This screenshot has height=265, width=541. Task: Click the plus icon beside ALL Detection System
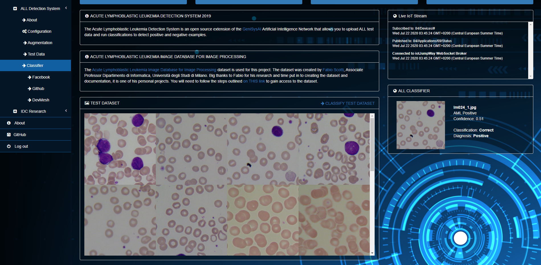click(x=15, y=9)
